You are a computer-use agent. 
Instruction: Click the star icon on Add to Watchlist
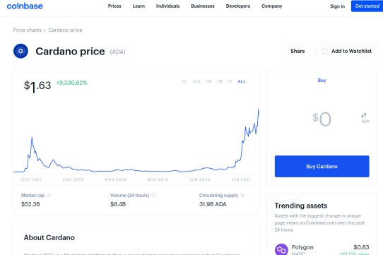[324, 51]
